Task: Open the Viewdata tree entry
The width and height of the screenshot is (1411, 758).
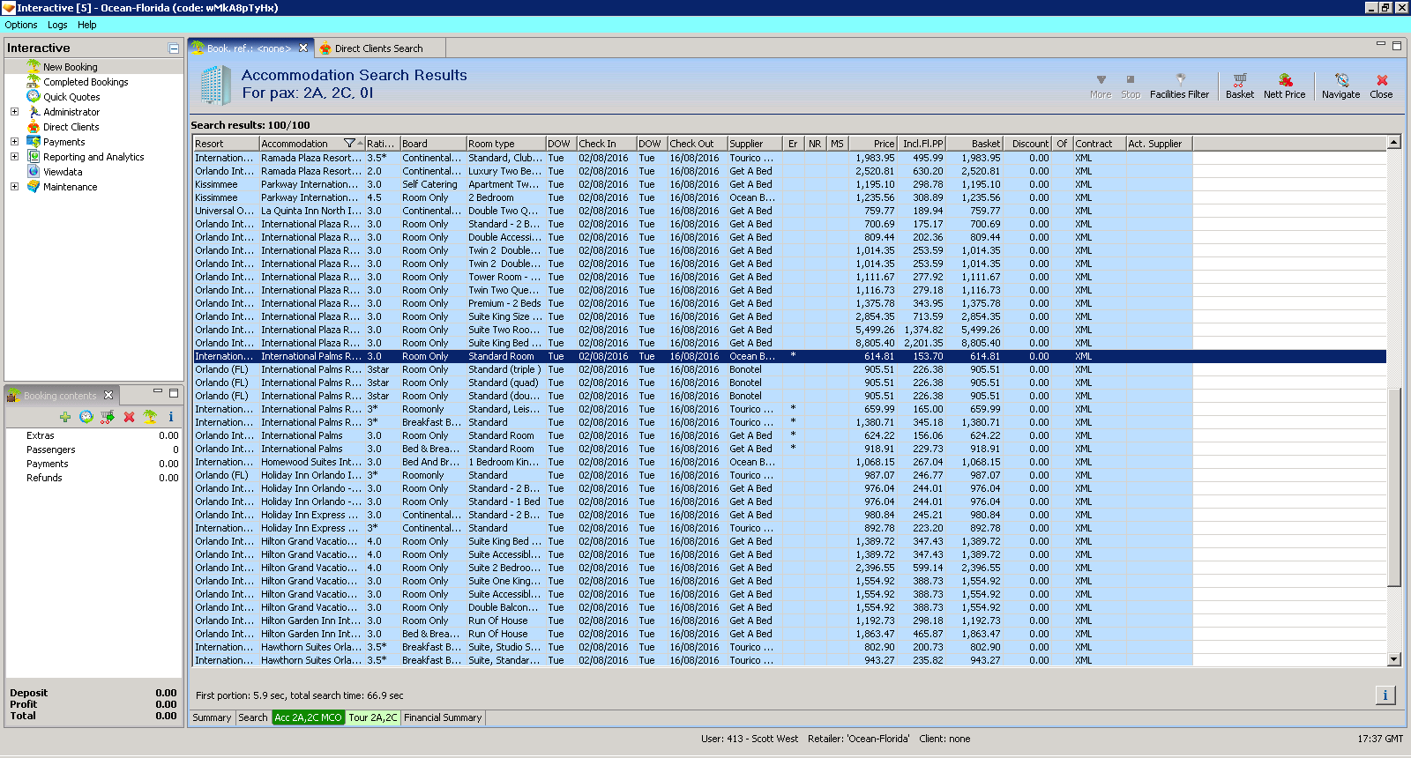Action: pos(63,172)
